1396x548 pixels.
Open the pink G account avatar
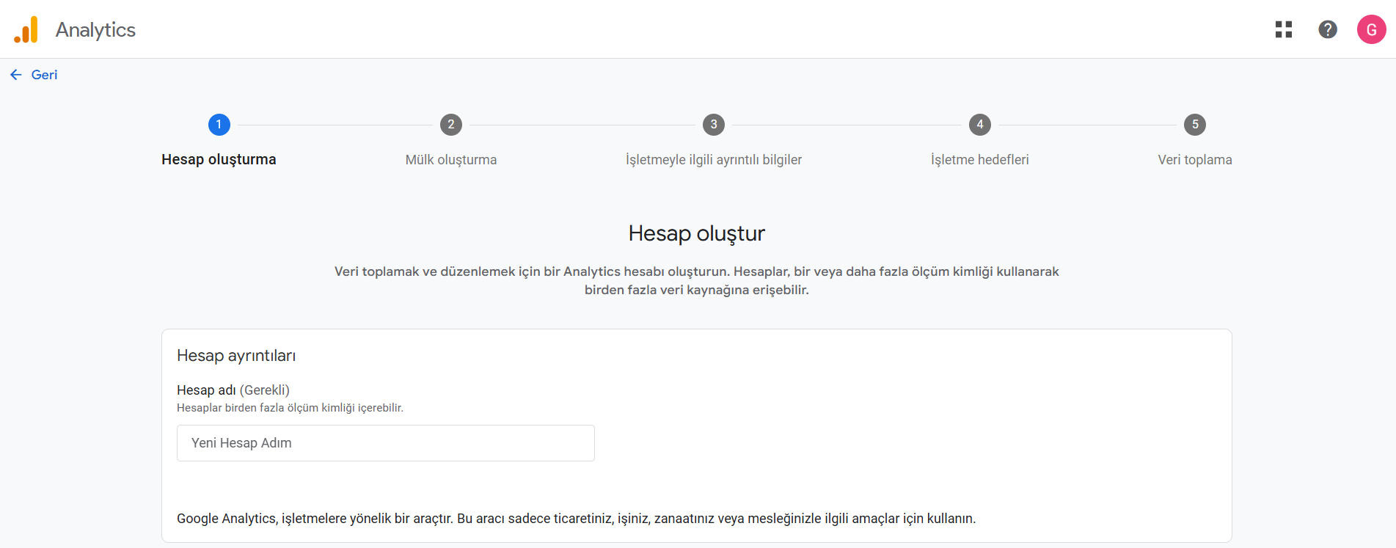point(1370,30)
